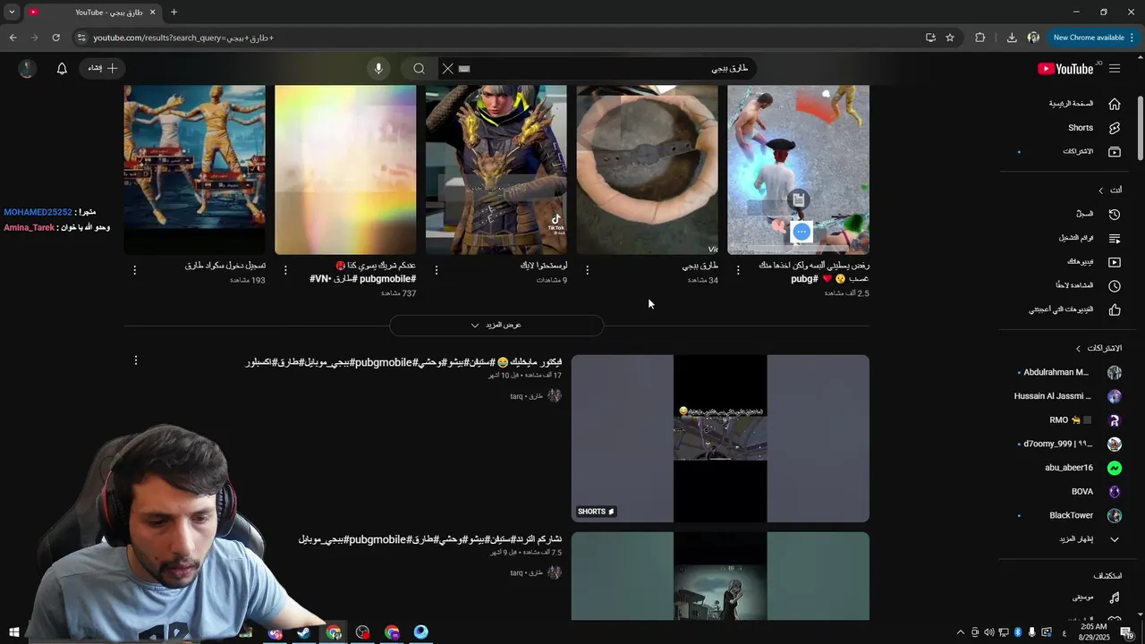Expand the Shorts shelf show-more button

point(496,326)
